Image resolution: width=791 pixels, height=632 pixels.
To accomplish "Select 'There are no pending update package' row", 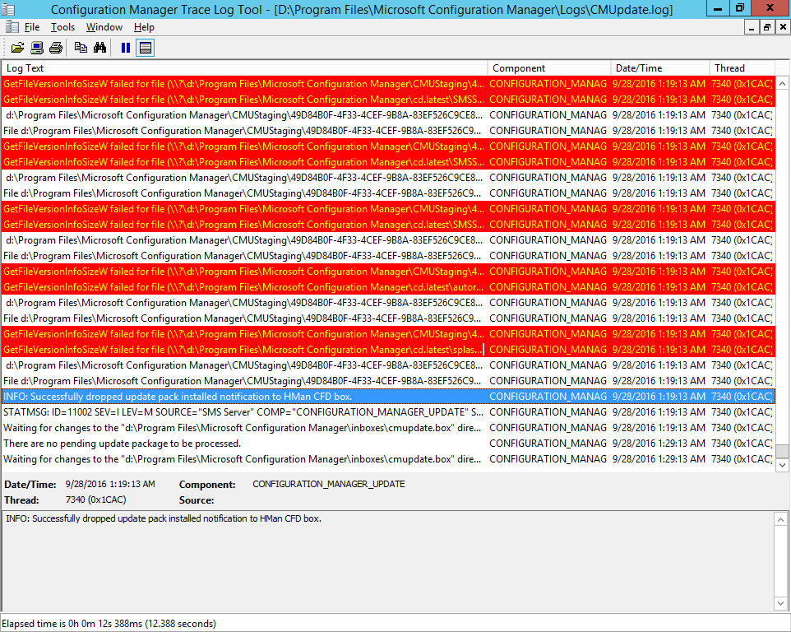I will (388, 444).
